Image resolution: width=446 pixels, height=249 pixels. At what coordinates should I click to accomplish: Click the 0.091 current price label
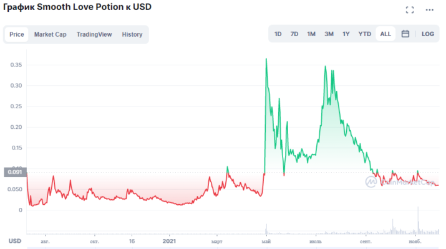(x=14, y=172)
